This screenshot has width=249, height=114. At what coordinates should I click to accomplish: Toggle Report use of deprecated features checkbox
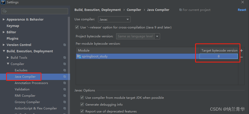point(82,111)
